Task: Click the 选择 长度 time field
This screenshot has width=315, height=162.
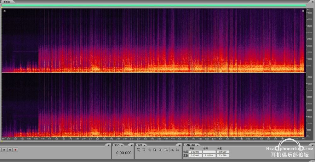Action: (223, 152)
